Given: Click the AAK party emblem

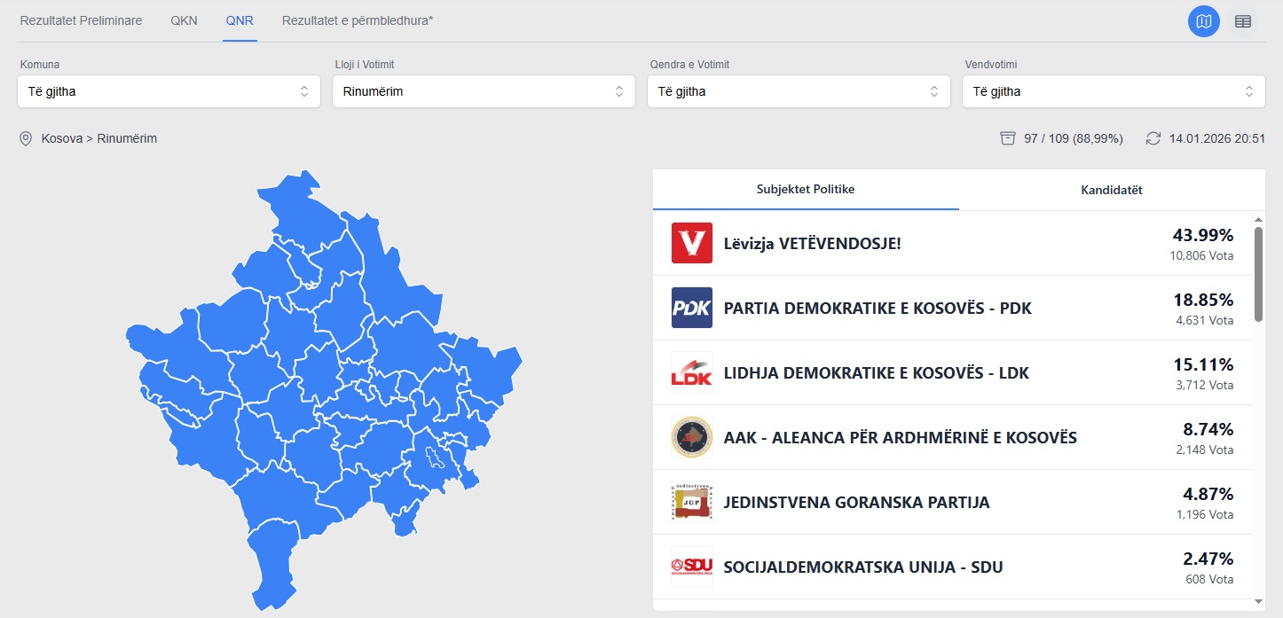Looking at the screenshot, I should (691, 437).
